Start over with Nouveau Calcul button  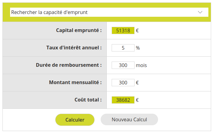click(129, 119)
